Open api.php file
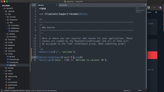Image resolution: width=164 pixels, height=92 pixels. [x=12, y=57]
